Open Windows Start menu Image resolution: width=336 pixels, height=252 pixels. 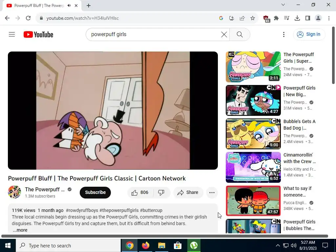(8, 245)
